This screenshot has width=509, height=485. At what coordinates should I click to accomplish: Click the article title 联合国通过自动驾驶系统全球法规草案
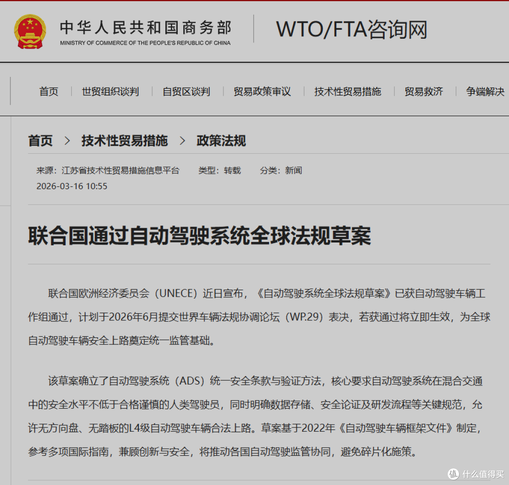[199, 236]
